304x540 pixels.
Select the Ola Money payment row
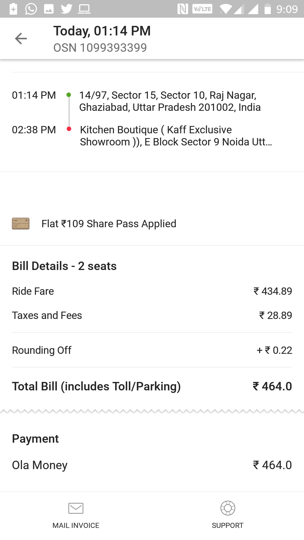click(x=152, y=465)
